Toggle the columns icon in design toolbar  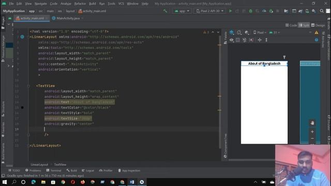[x=238, y=40]
